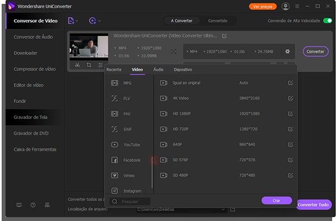Open the add files icon
This screenshot has height=221, width=336.
[71, 21]
